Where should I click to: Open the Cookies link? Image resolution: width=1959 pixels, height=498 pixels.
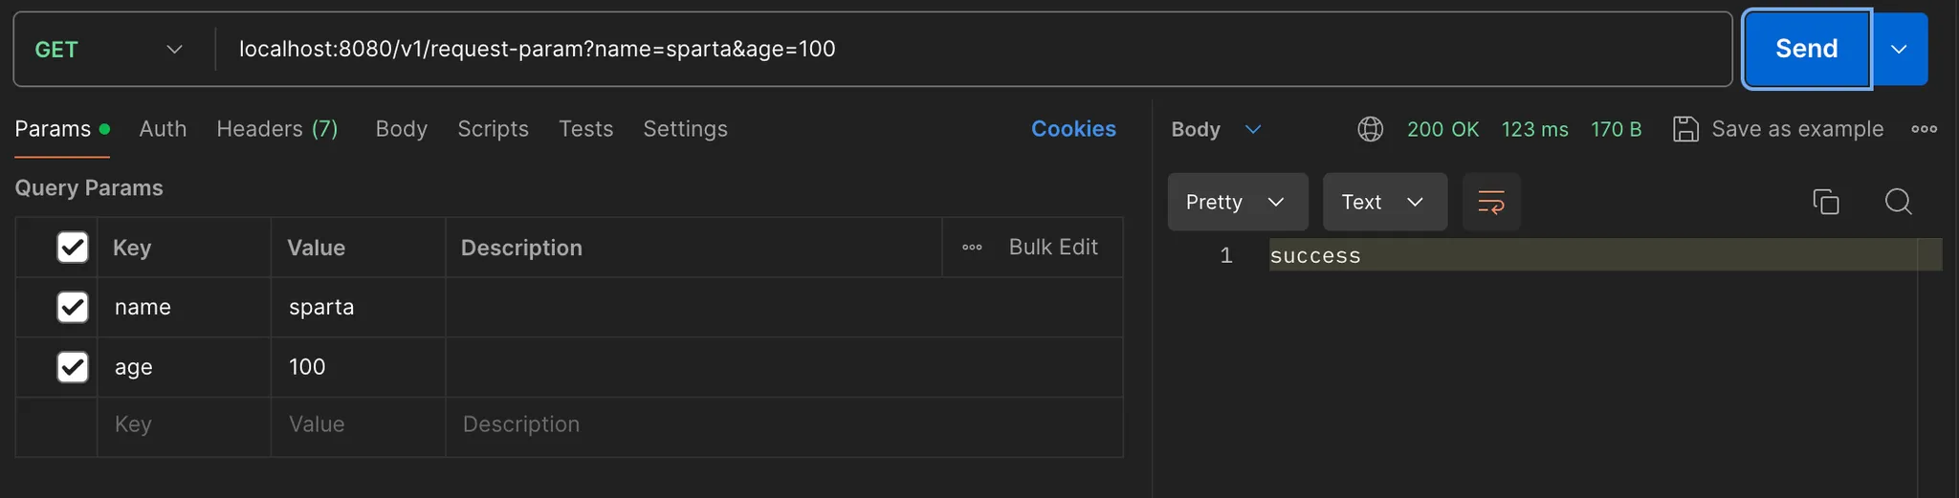coord(1073,129)
